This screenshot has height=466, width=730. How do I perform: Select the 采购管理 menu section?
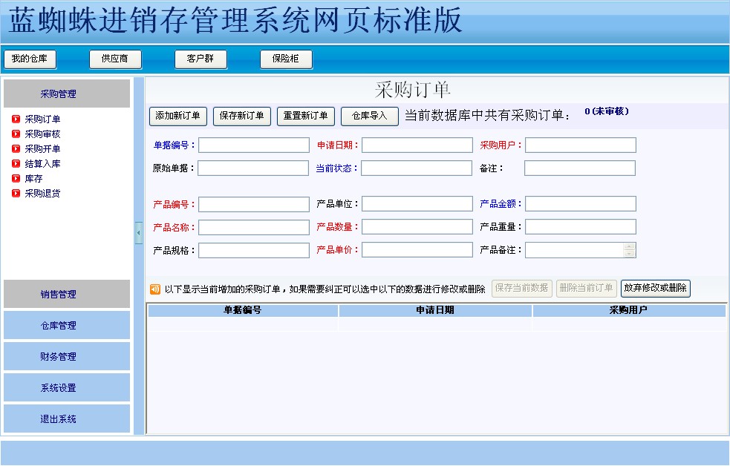[x=67, y=93]
